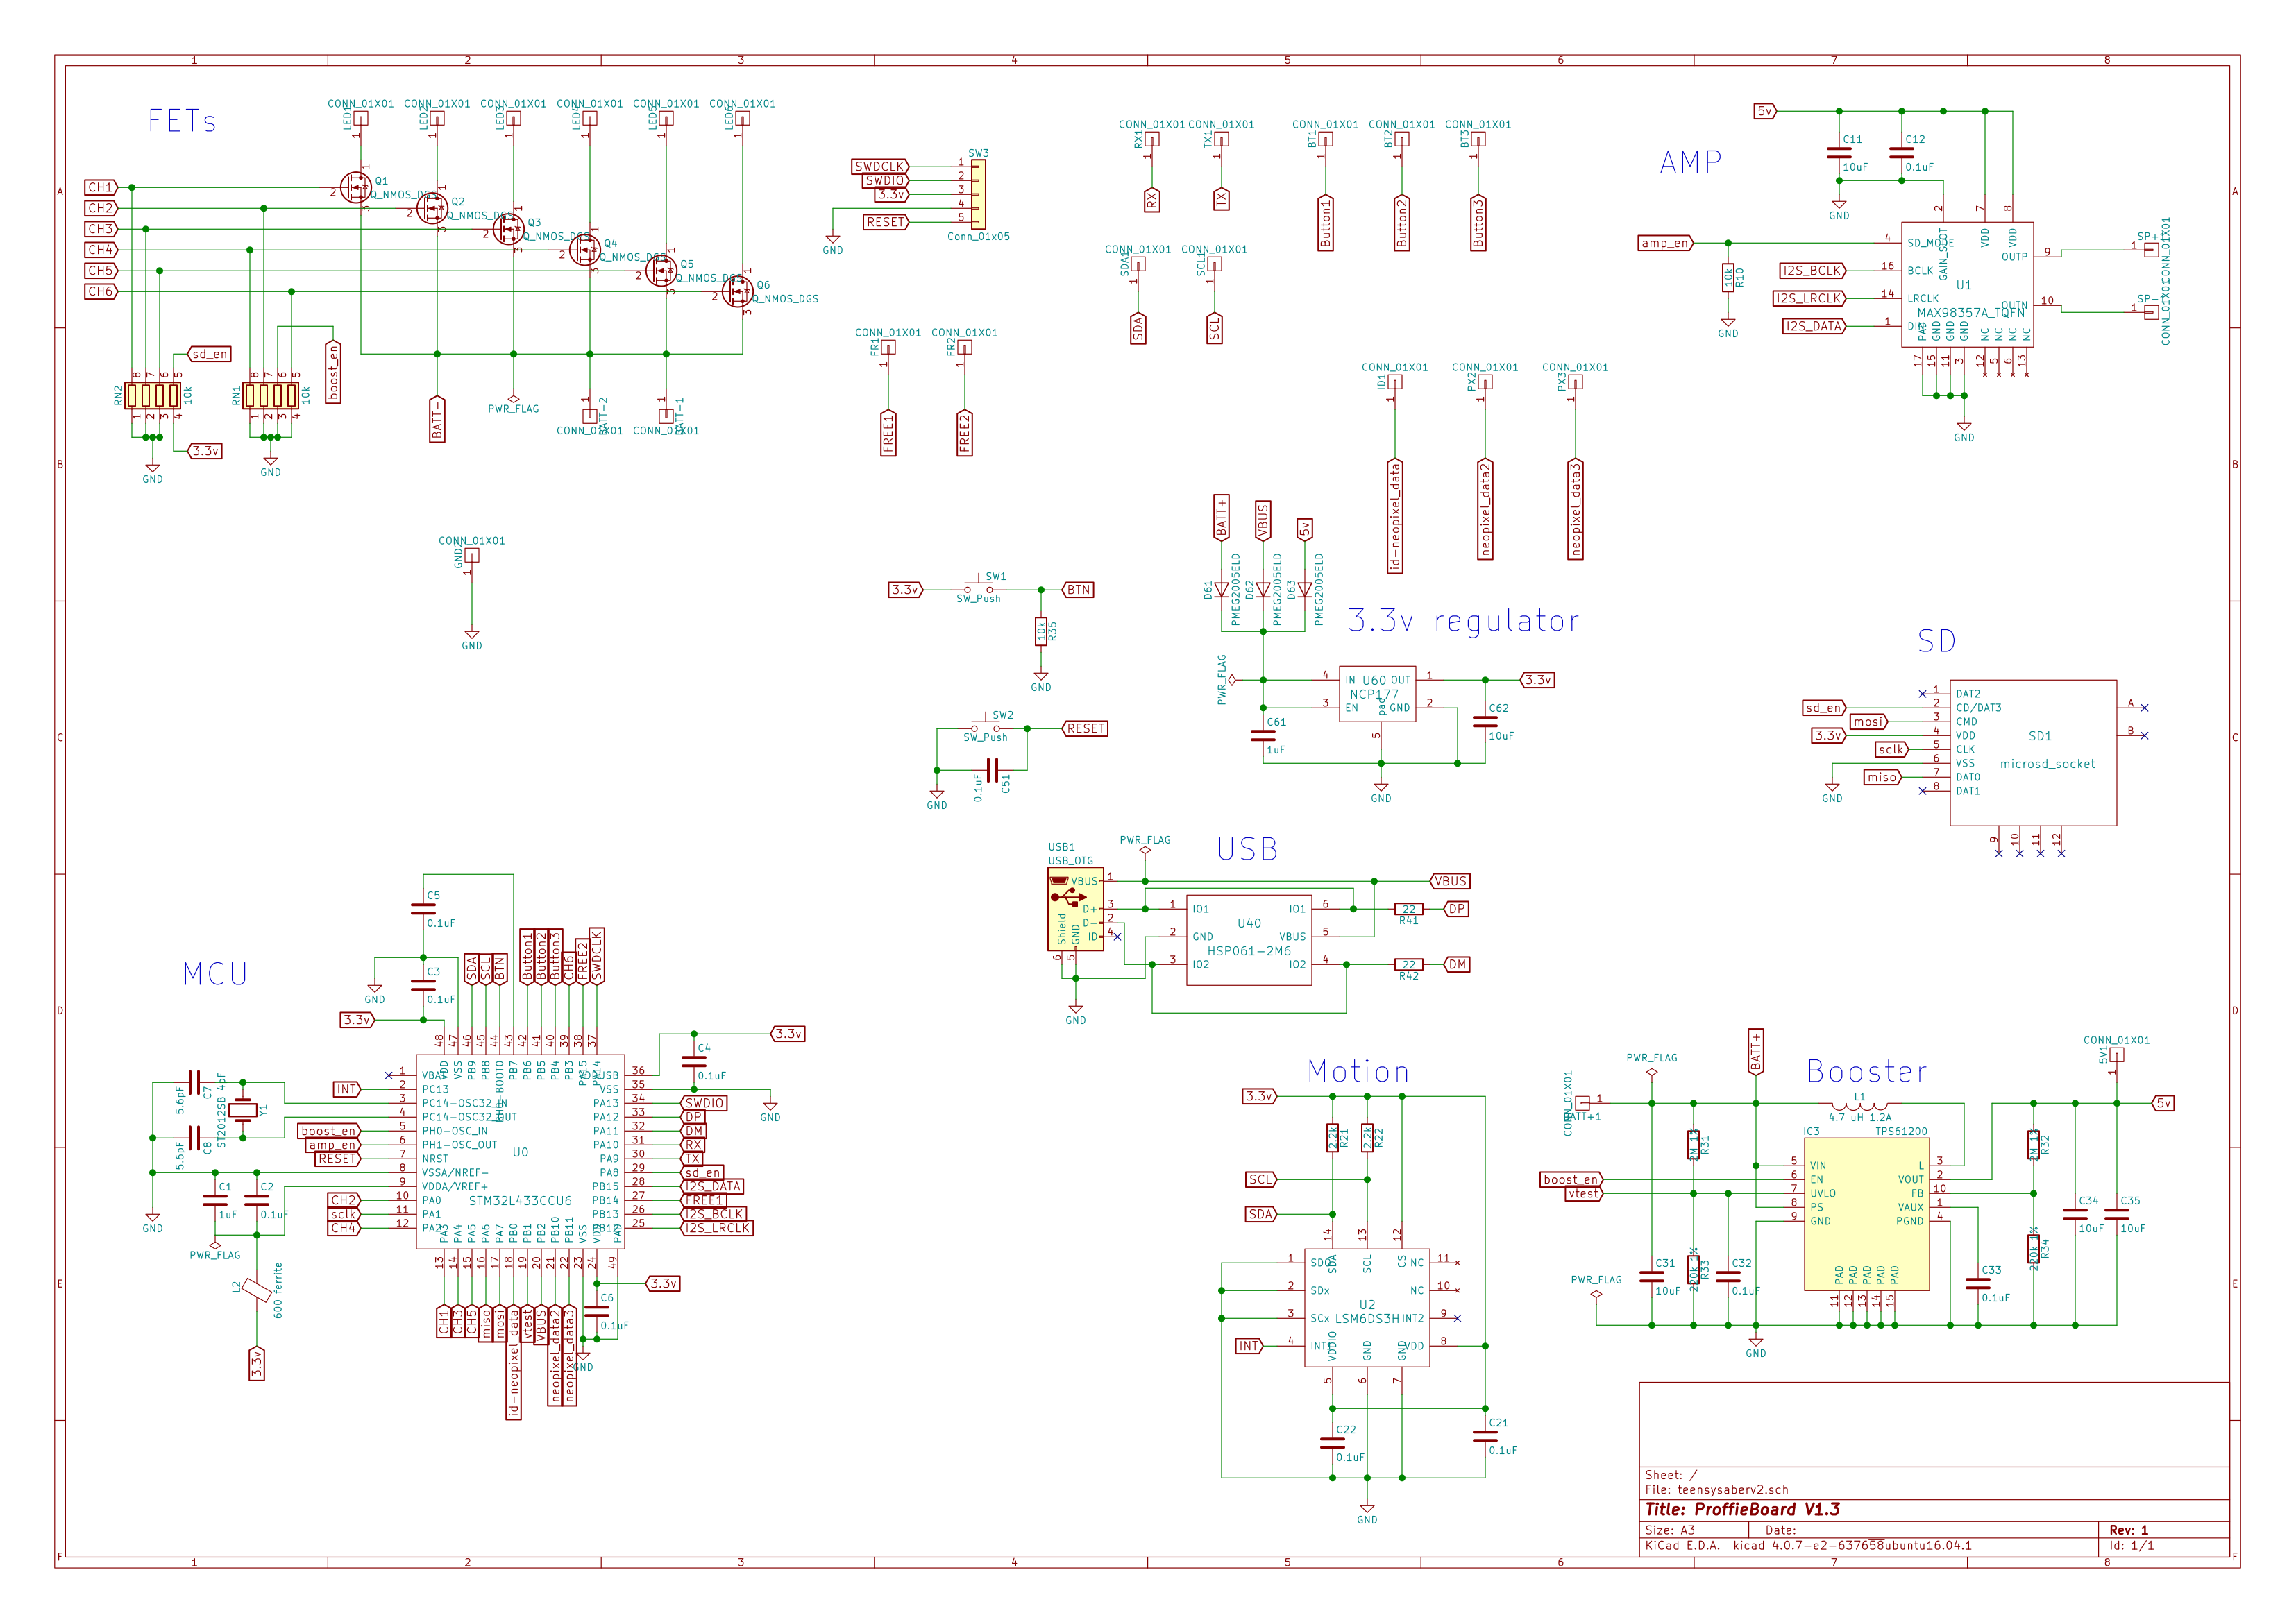Select the Q6 NMOS transistor symbol
Screen dimensions: 2296x1622
point(738,292)
